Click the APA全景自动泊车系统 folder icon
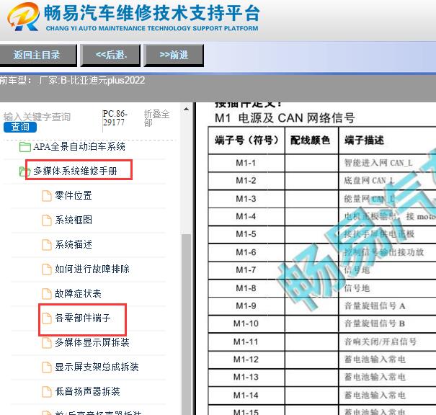436x415 pixels. pos(25,147)
